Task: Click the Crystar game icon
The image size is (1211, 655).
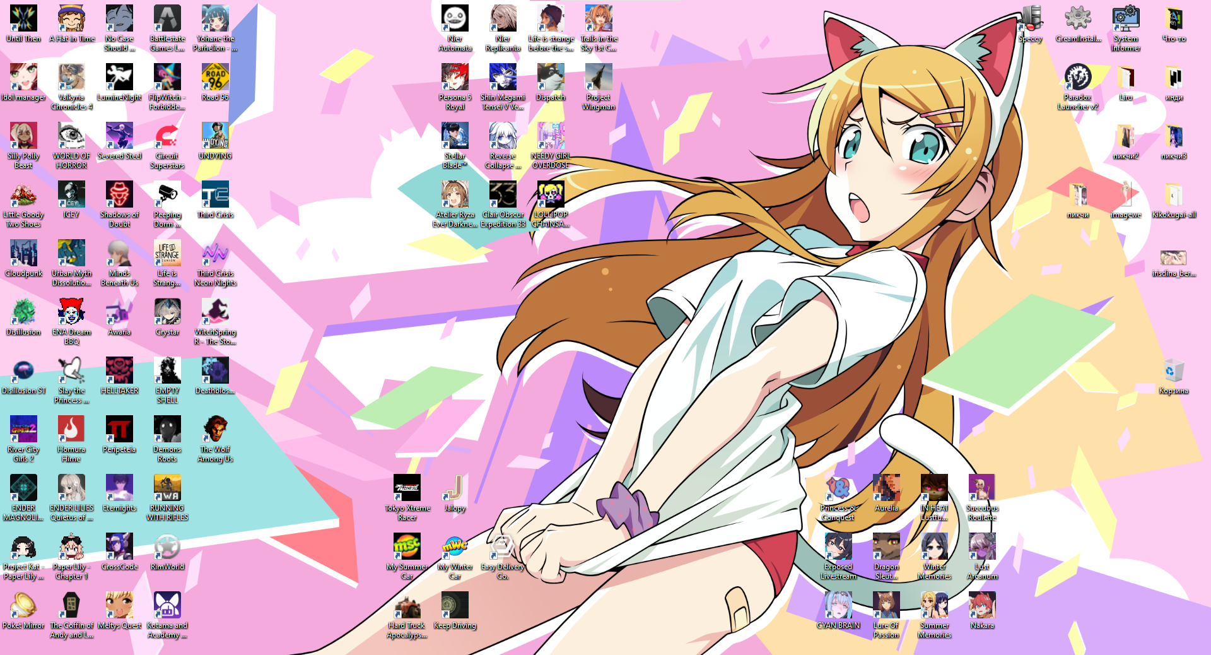Action: [x=167, y=317]
